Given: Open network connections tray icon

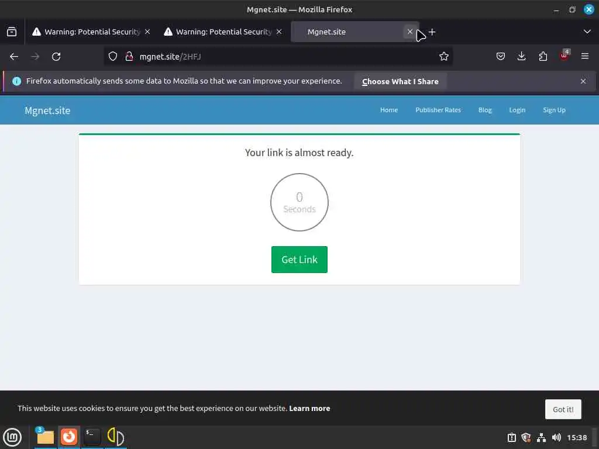Looking at the screenshot, I should (541, 437).
